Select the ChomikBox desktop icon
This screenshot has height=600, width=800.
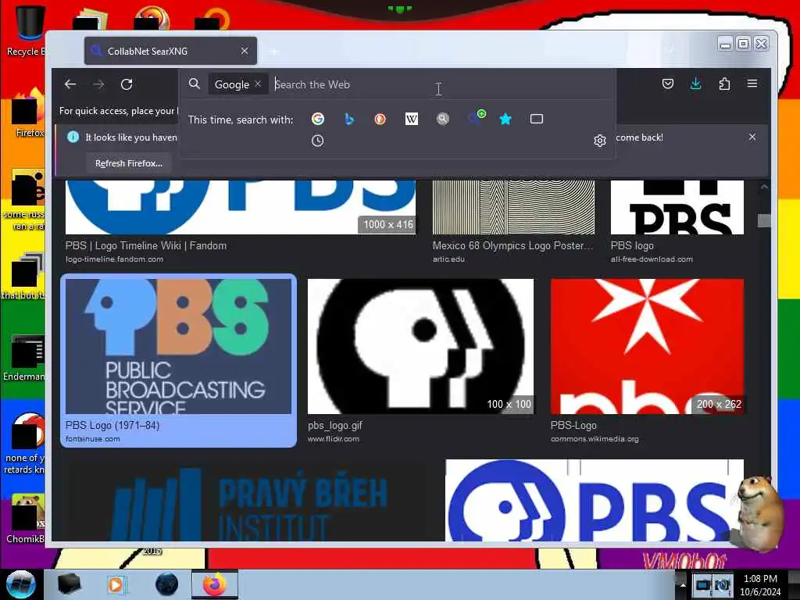tap(26, 519)
